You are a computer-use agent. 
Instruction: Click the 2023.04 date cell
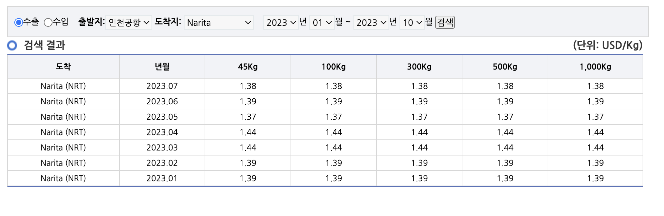[162, 132]
